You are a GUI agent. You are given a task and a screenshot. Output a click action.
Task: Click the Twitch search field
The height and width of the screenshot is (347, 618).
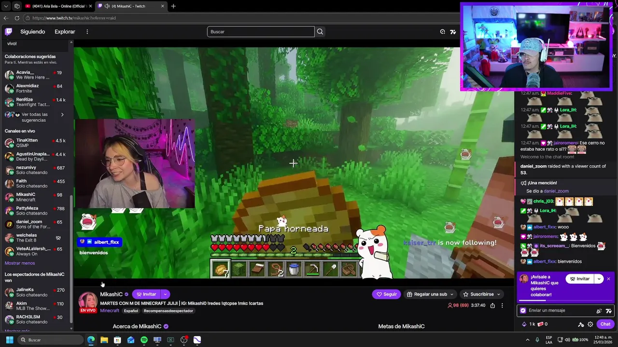(x=261, y=32)
